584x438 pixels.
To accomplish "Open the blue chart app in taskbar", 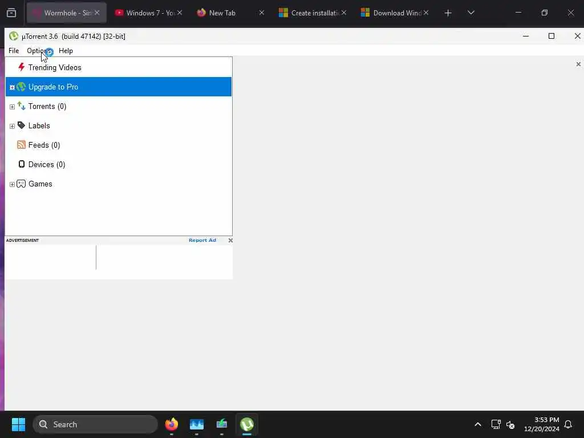I will pyautogui.click(x=197, y=424).
